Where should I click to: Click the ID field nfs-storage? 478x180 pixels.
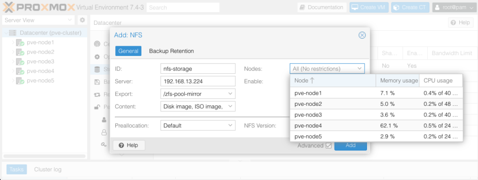pos(198,69)
